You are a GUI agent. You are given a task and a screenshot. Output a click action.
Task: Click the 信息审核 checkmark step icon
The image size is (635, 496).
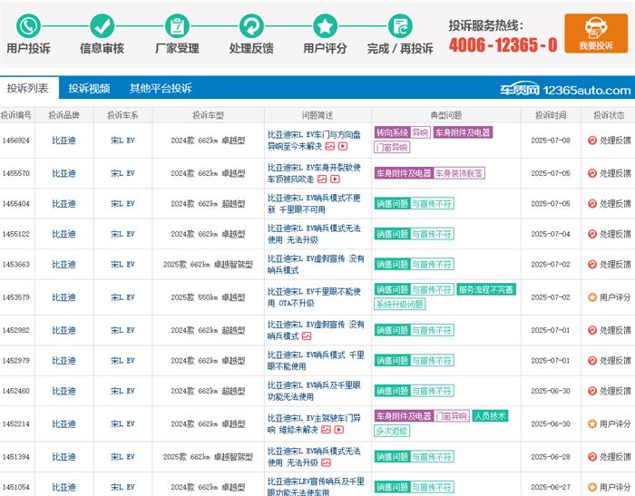tap(102, 26)
